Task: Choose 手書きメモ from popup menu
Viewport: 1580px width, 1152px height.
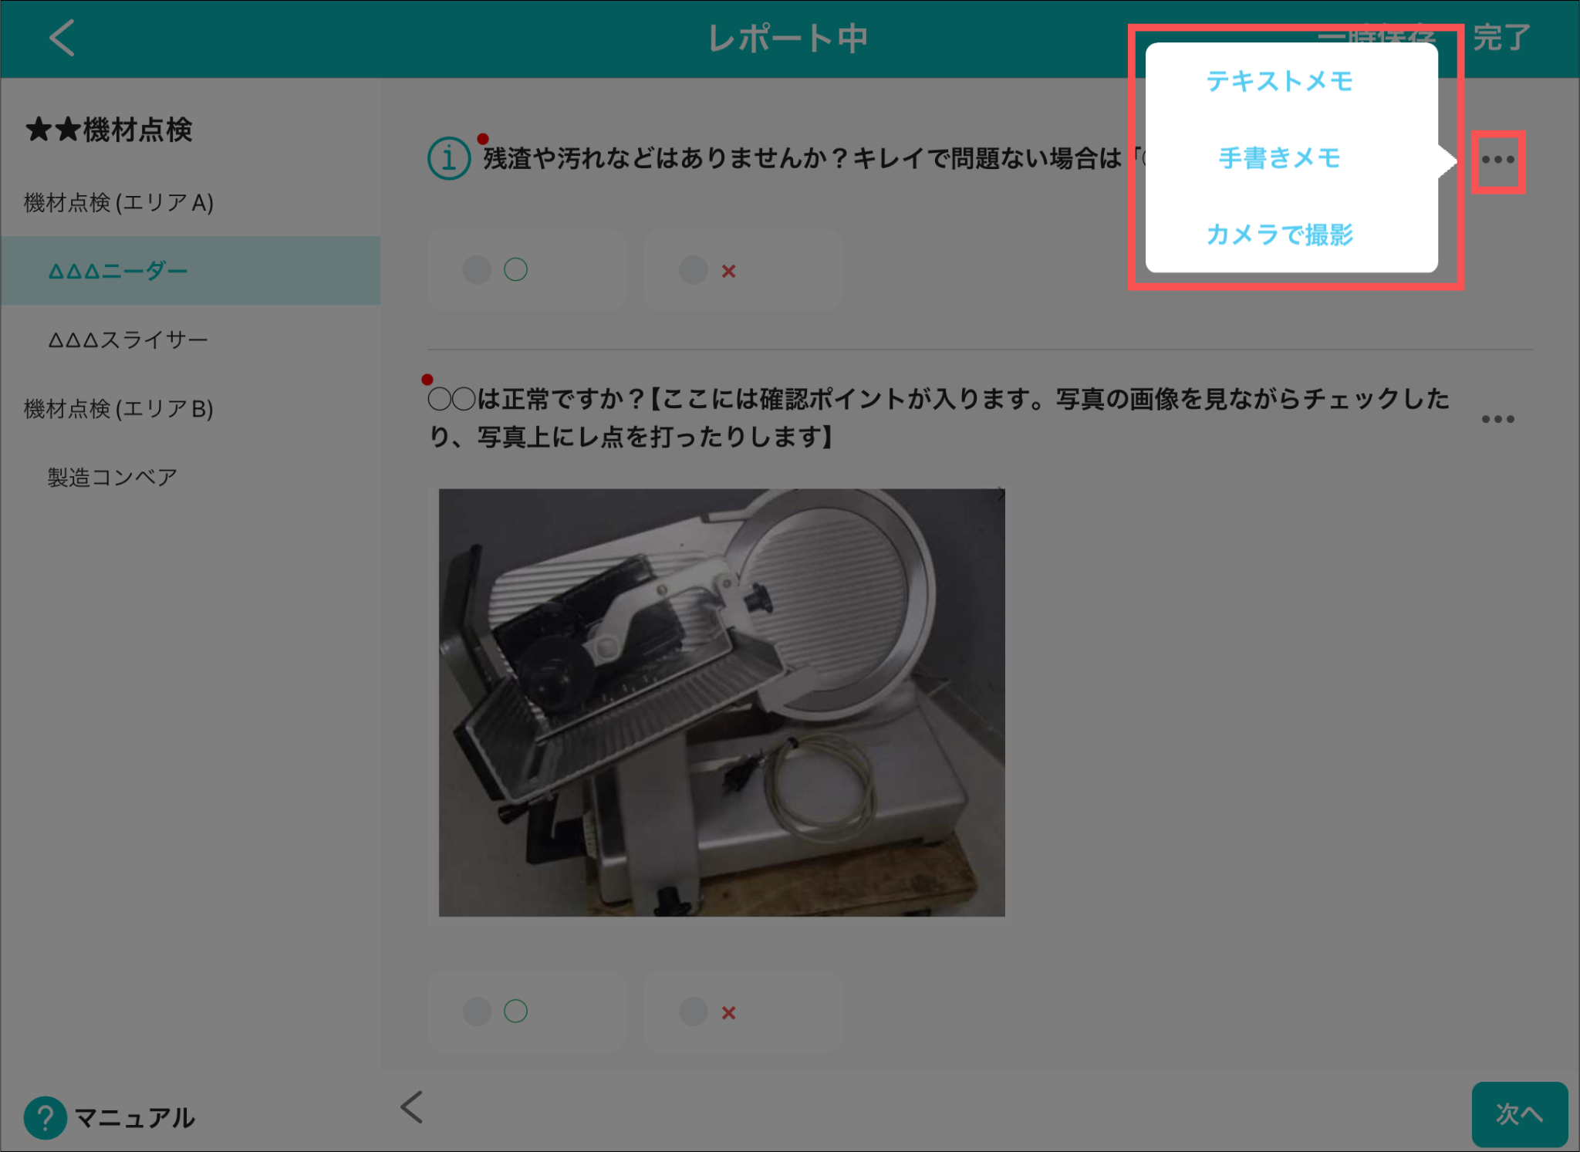Action: (1279, 158)
